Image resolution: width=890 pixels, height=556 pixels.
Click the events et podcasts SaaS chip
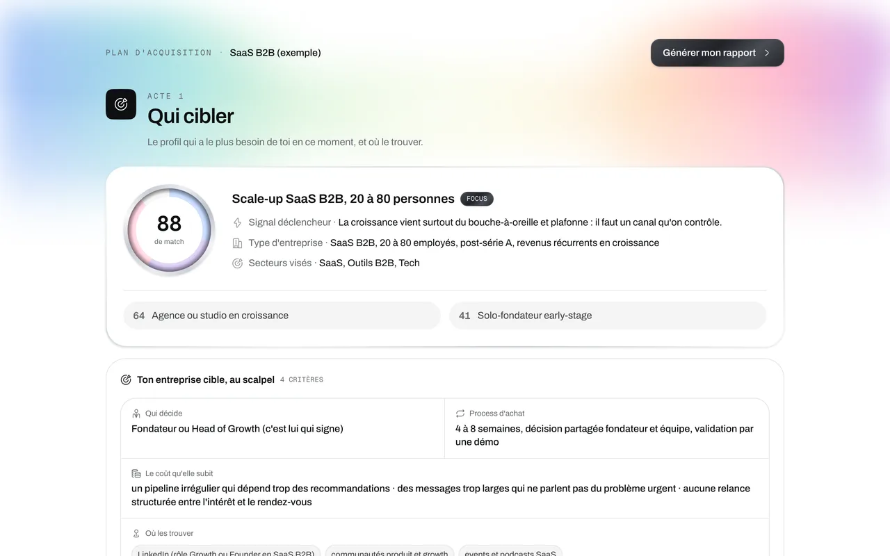click(510, 552)
